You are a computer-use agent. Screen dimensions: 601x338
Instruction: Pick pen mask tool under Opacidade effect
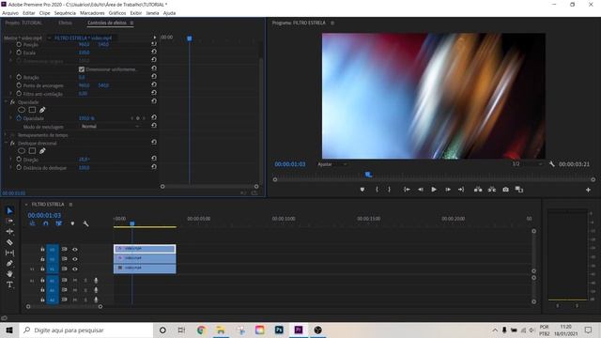pos(42,110)
